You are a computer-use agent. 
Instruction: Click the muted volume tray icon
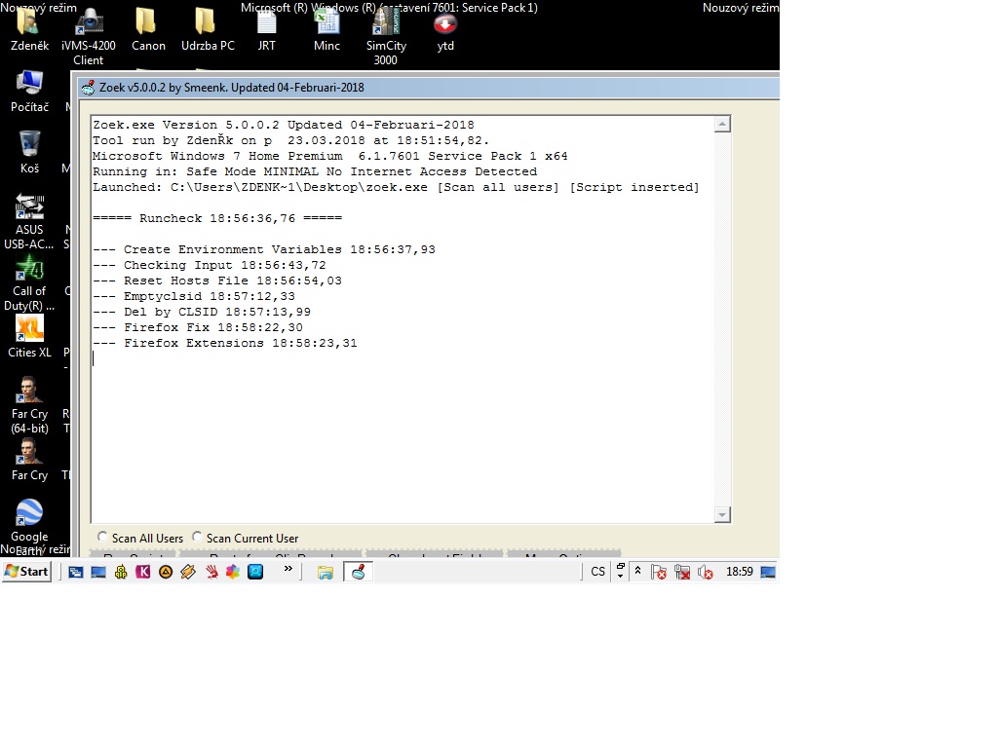click(706, 572)
